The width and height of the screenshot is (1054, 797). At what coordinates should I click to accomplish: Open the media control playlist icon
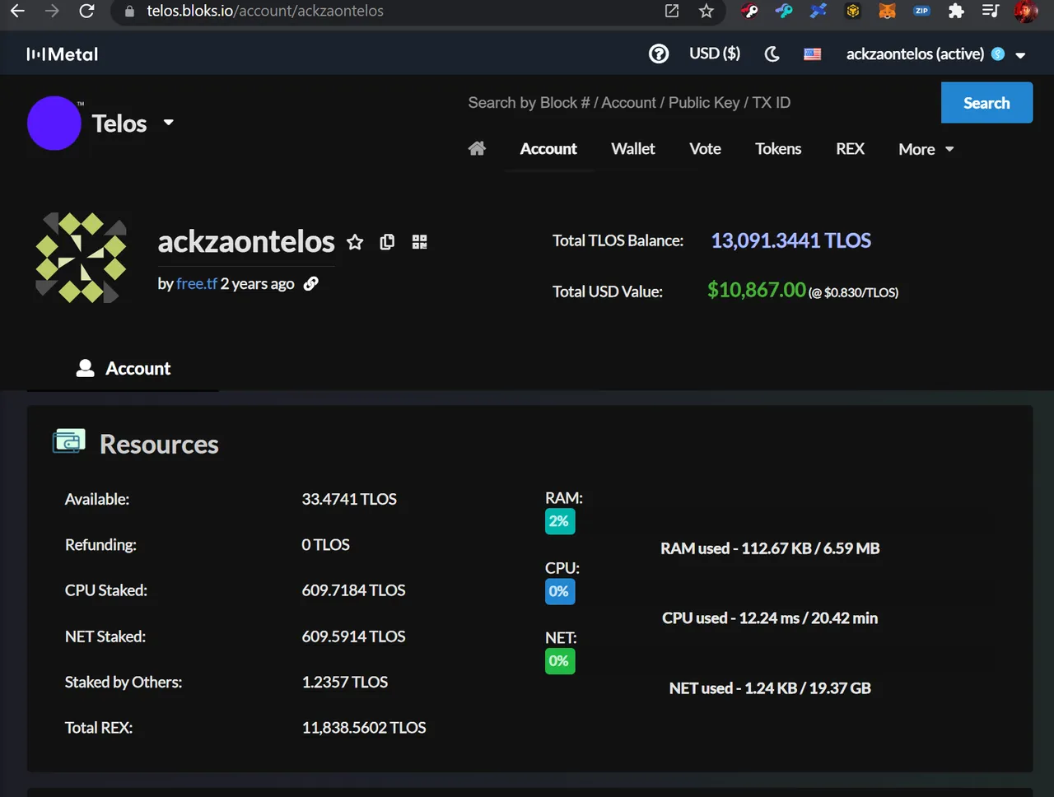coord(991,11)
